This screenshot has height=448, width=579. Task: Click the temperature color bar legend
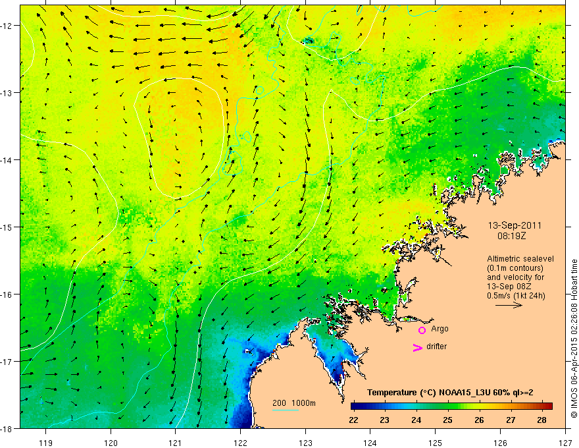tap(451, 406)
